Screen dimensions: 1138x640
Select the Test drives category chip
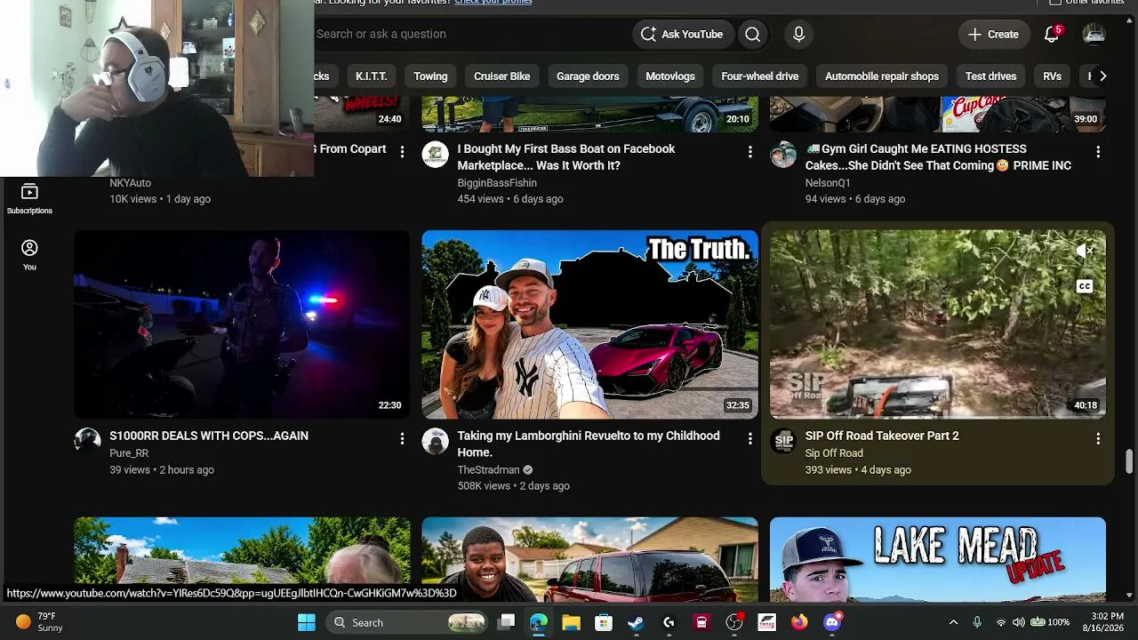tap(990, 76)
